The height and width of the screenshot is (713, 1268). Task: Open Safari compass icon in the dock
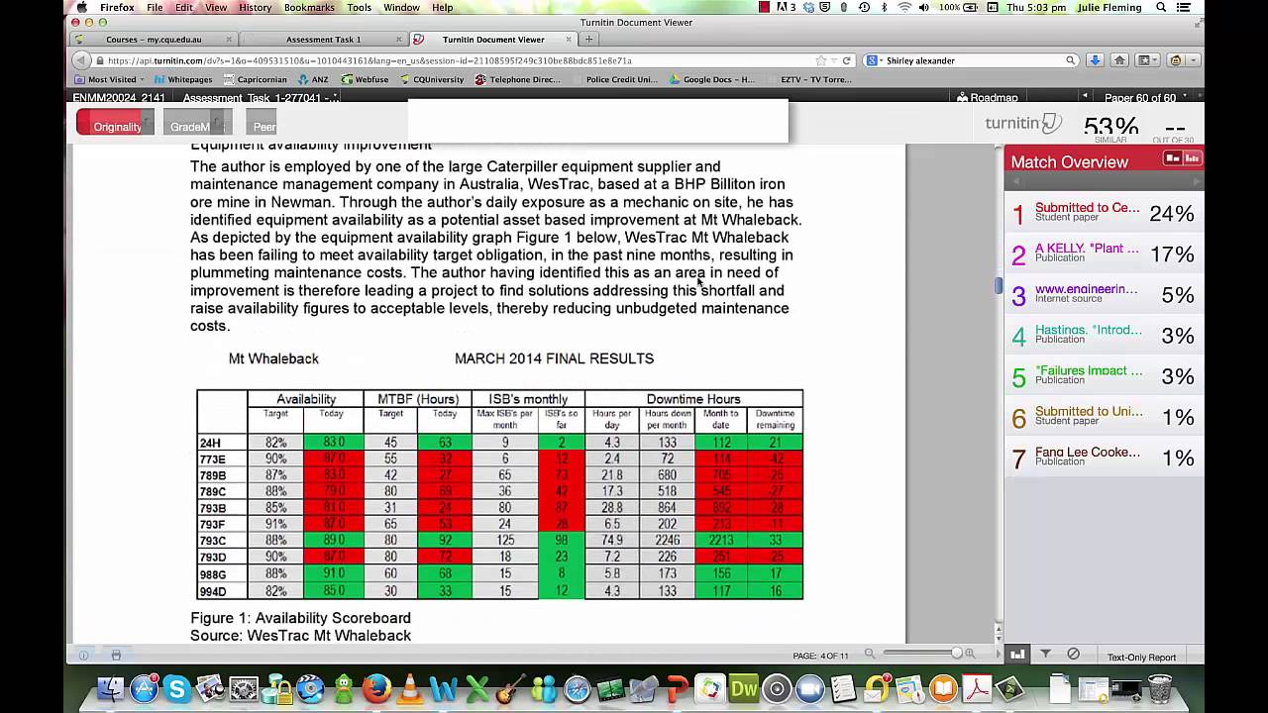tap(577, 688)
